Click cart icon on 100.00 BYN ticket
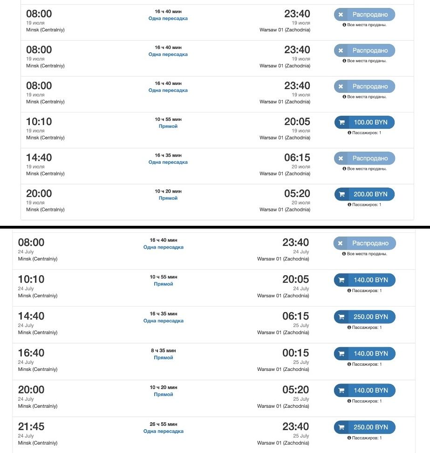This screenshot has width=430, height=453. [x=341, y=123]
